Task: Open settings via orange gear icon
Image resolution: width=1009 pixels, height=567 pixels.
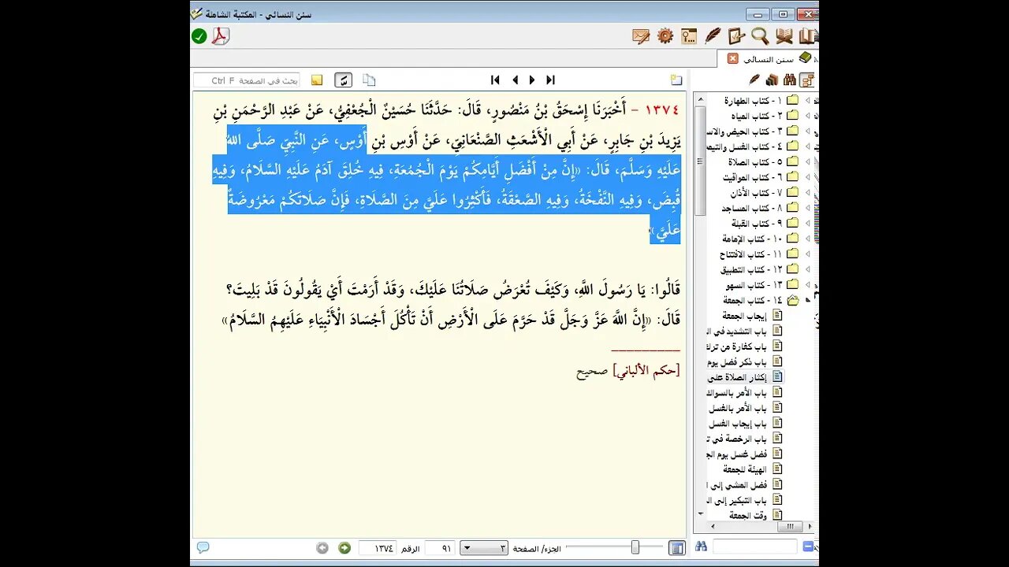Action: point(665,36)
